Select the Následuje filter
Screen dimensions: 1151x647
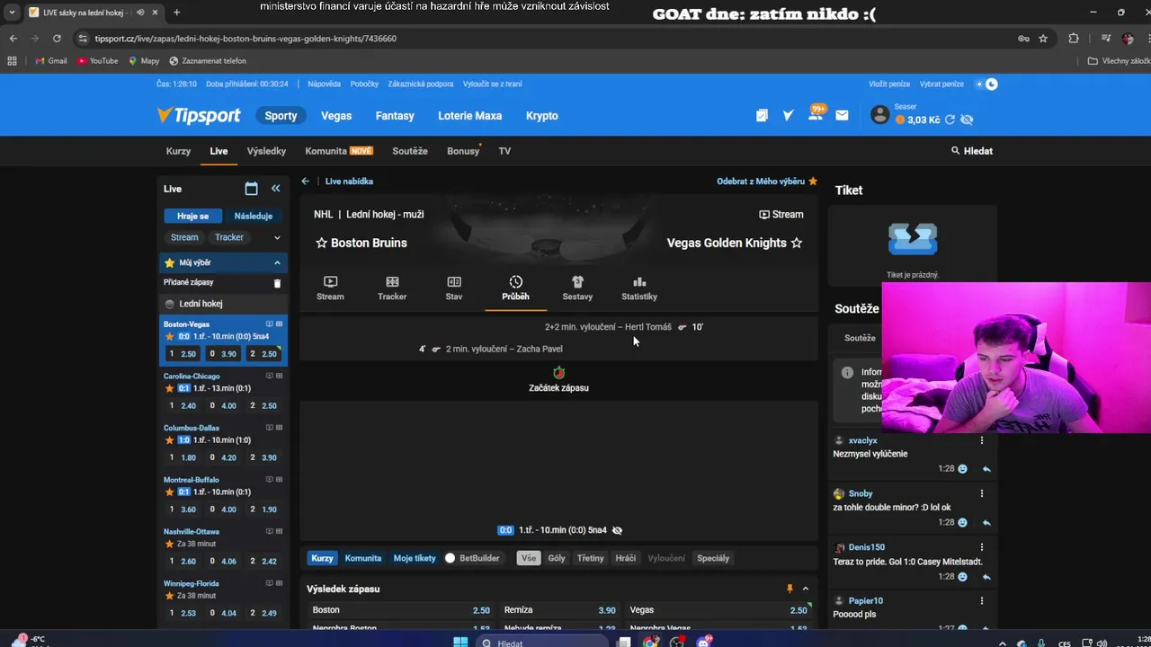pyautogui.click(x=254, y=216)
